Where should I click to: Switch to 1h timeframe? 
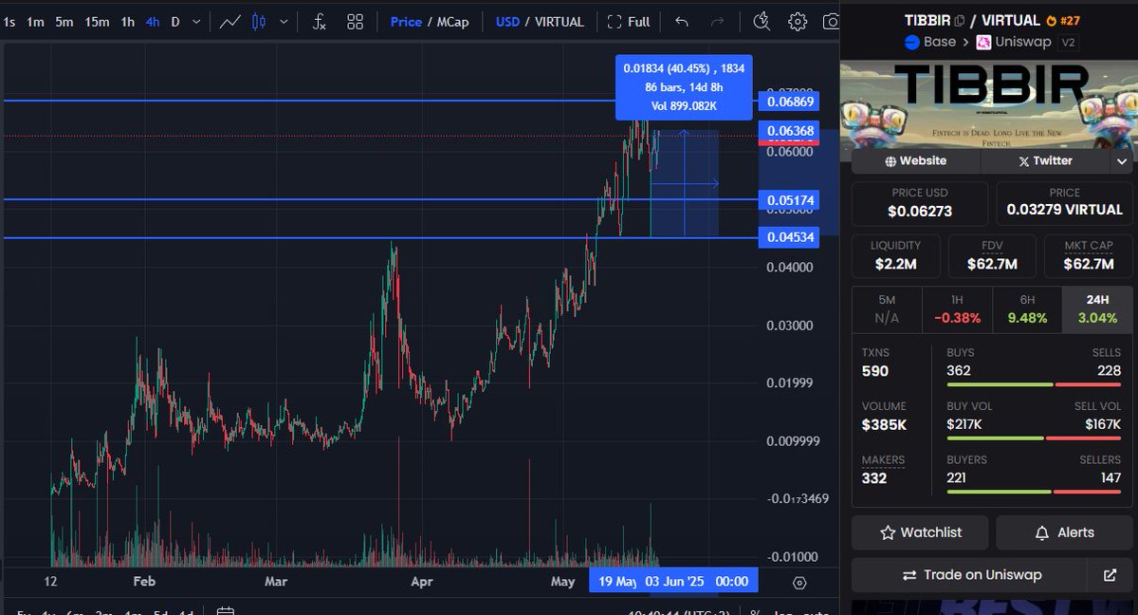[x=127, y=21]
